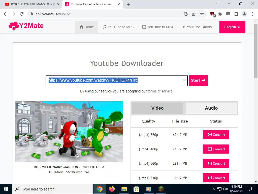
Task: Select the Video tab
Action: [x=157, y=108]
